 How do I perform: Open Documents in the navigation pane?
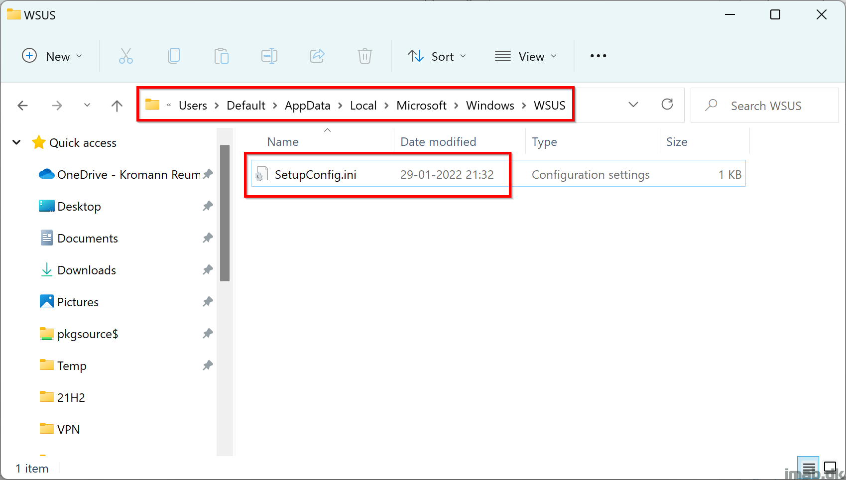pyautogui.click(x=88, y=239)
